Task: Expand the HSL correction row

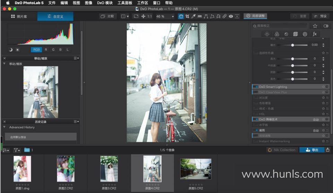Action: (291, 114)
